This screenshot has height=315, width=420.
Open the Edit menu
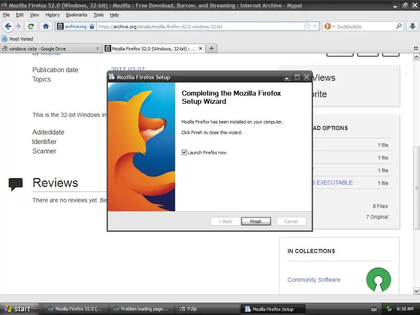pyautogui.click(x=20, y=15)
